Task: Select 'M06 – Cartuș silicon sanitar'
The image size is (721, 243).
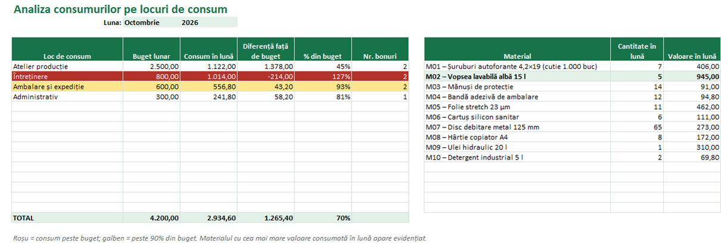Action: point(517,117)
